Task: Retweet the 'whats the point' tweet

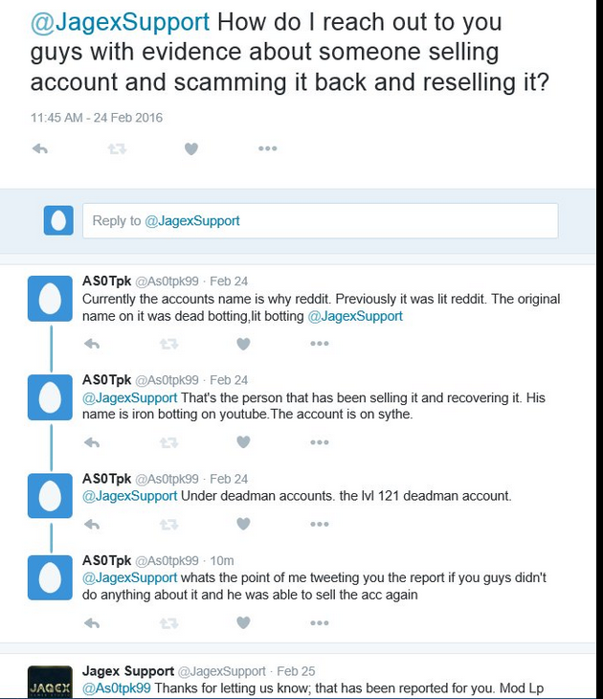Action: 168,623
